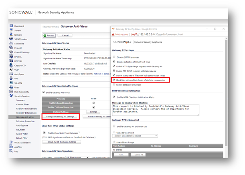Select the 3G/4G/Modem icon
The width and height of the screenshot is (245, 175).
point(11,39)
